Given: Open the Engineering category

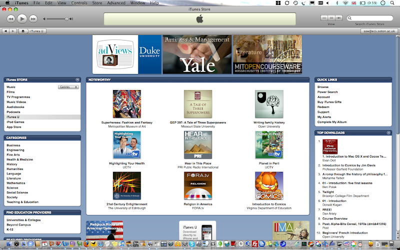Looking at the screenshot, I should point(15,150).
